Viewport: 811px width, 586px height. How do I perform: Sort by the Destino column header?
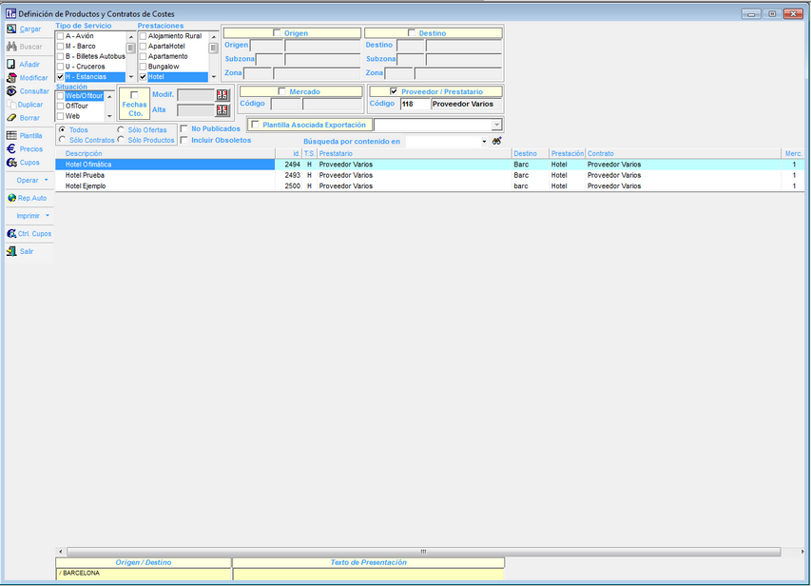[531, 154]
